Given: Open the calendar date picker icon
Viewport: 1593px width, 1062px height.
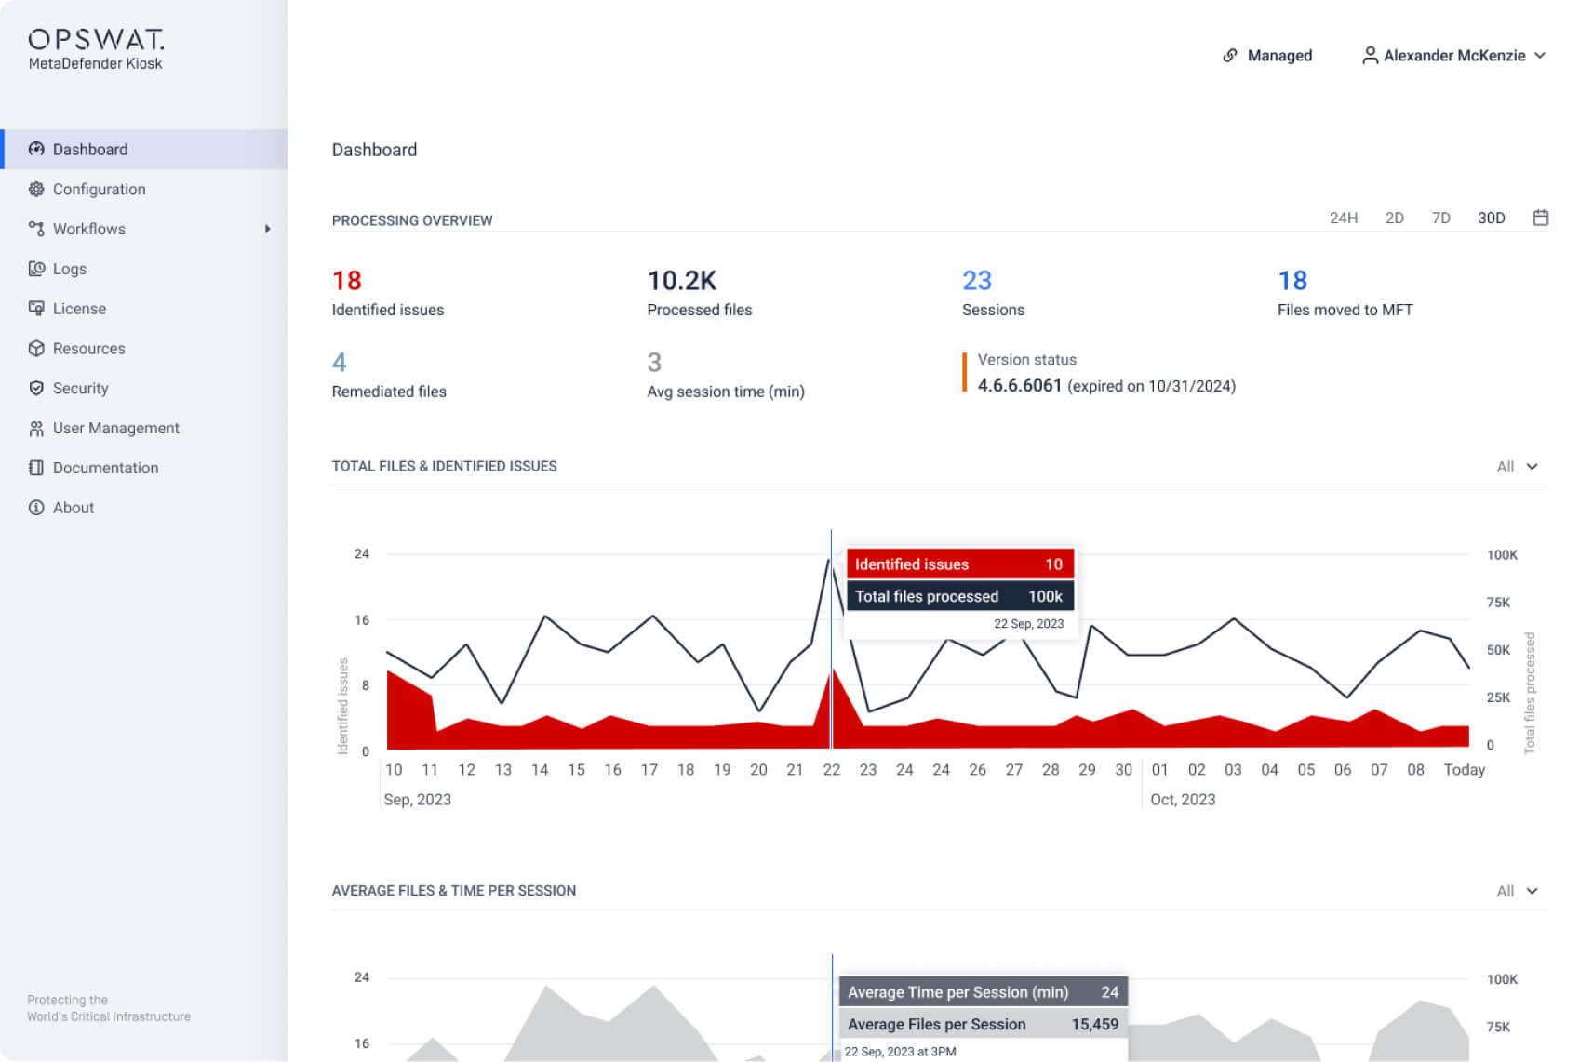Looking at the screenshot, I should coord(1541,217).
